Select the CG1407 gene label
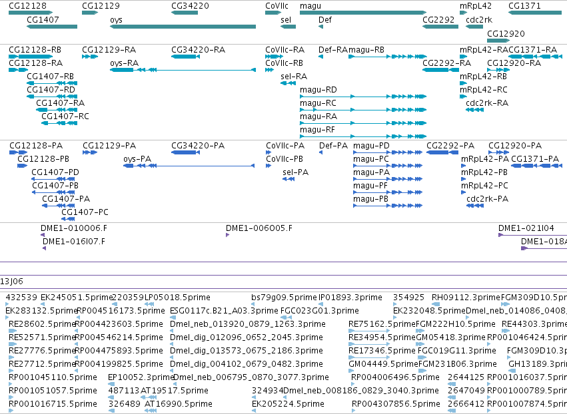 pos(43,19)
